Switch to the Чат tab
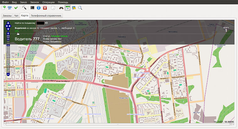Viewport: 238px width, 129px height. click(16, 16)
